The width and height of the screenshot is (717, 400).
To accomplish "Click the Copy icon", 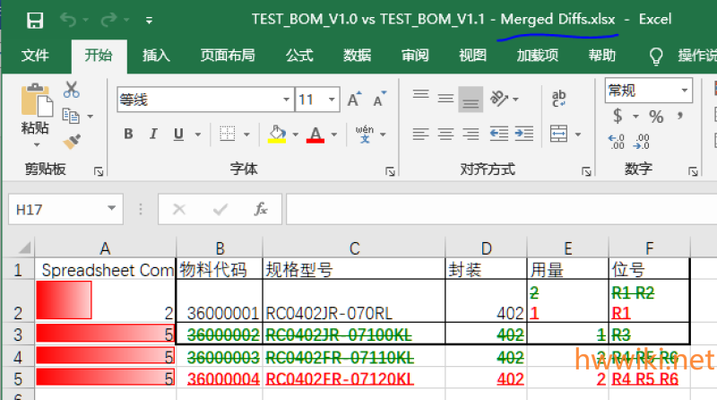I will tap(71, 116).
